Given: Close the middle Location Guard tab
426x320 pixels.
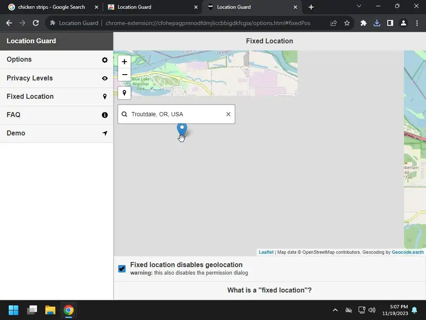Looking at the screenshot, I should pyautogui.click(x=196, y=7).
